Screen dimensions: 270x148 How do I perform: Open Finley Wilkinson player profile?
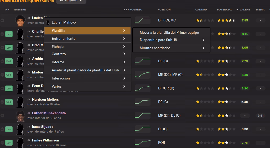45,140
